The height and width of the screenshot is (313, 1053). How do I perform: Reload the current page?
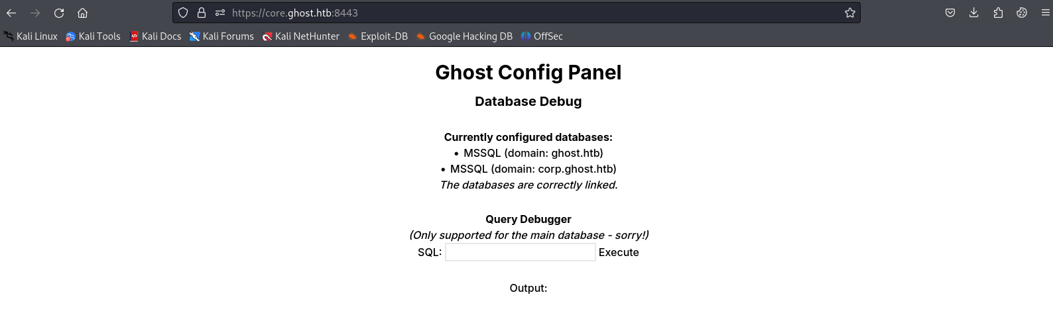click(x=59, y=13)
